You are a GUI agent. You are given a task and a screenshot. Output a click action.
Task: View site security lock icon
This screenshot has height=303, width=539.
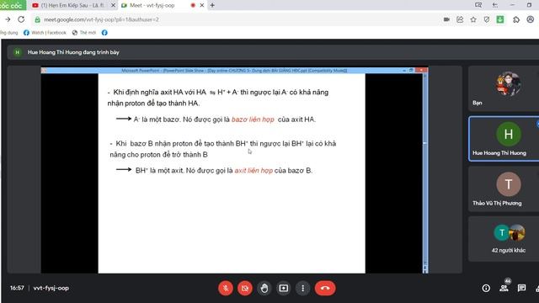(x=37, y=19)
